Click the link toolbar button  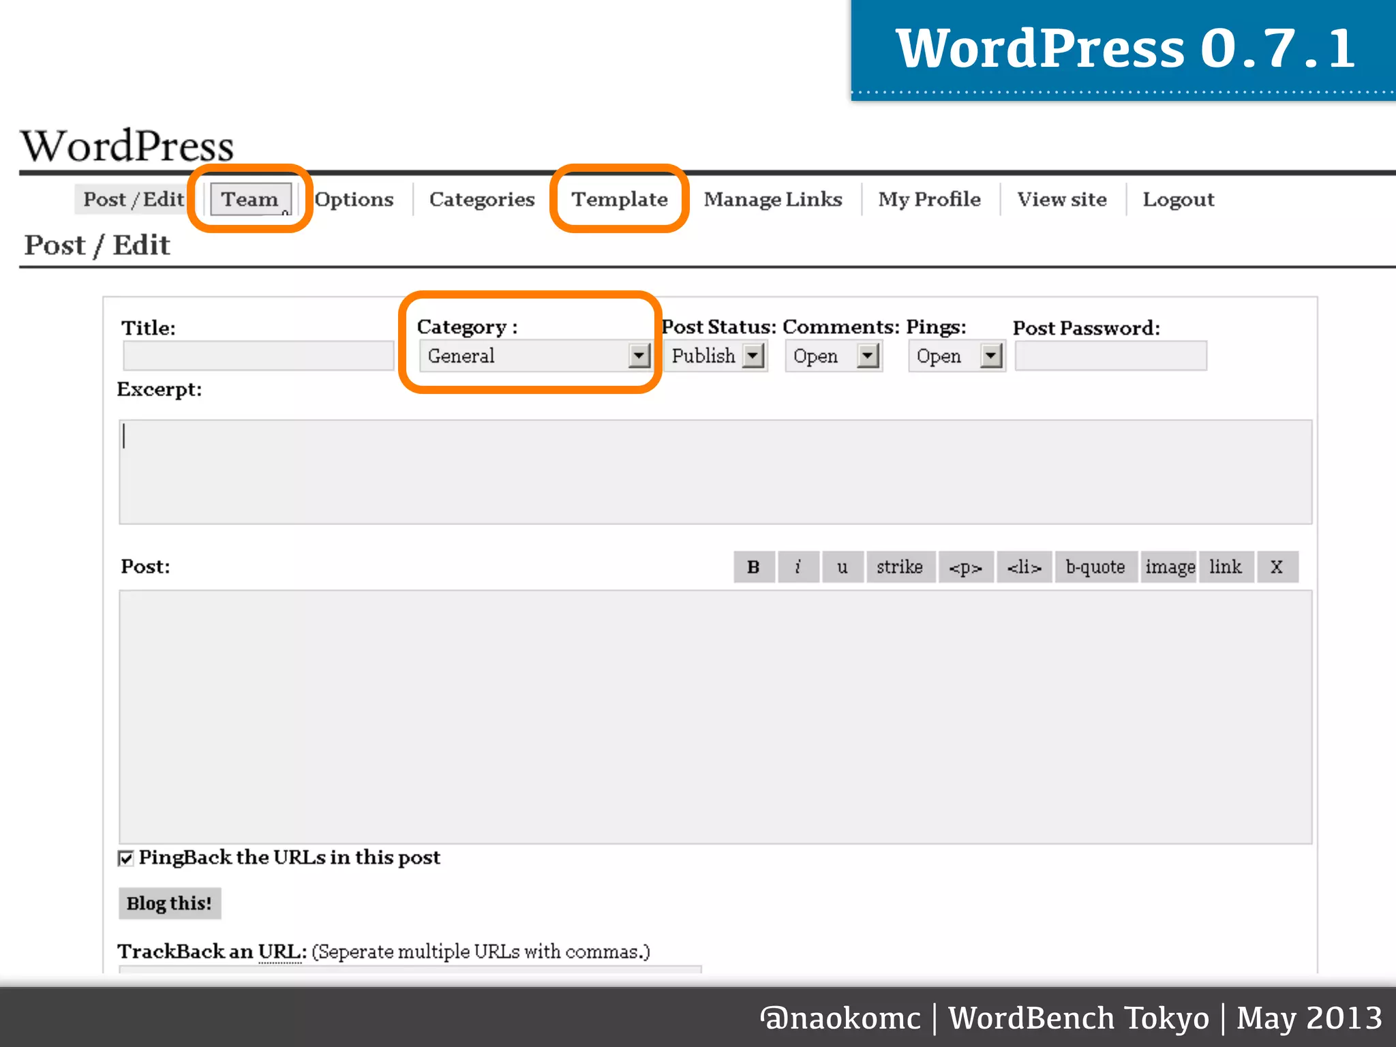point(1226,567)
